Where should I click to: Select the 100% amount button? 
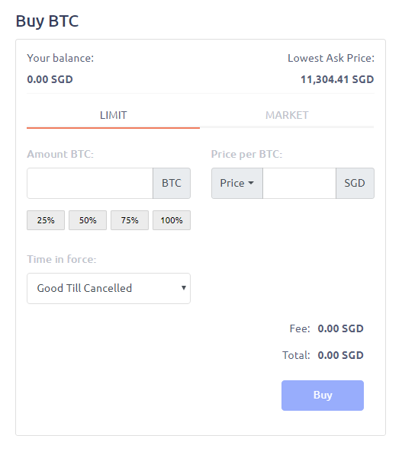(x=172, y=220)
